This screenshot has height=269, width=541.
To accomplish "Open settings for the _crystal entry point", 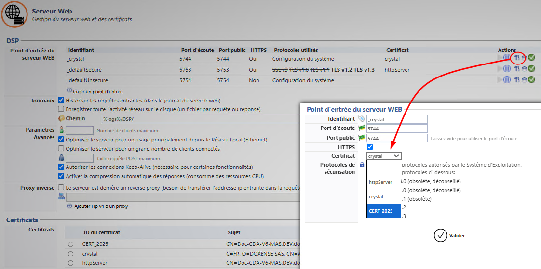I will click(x=516, y=58).
